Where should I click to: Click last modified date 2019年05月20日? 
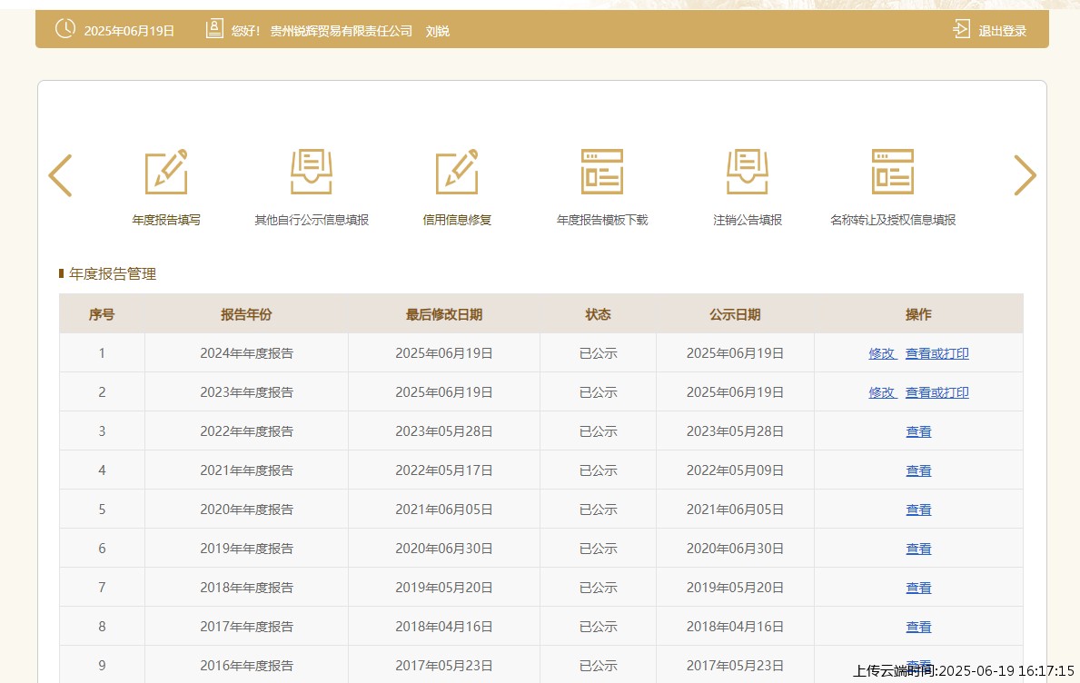[443, 588]
